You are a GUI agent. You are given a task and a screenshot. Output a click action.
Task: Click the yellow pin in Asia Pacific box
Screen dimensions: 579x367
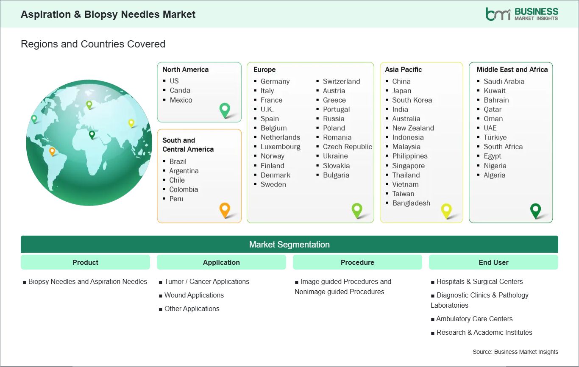[446, 210]
